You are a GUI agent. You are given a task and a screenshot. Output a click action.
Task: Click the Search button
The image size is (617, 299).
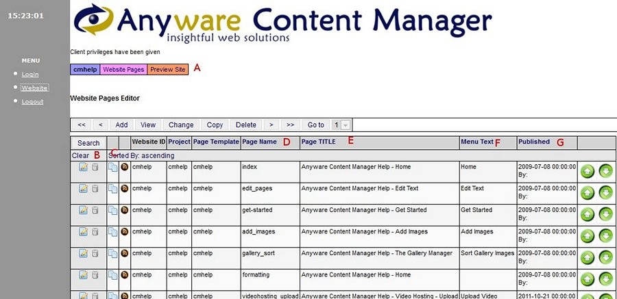click(88, 143)
